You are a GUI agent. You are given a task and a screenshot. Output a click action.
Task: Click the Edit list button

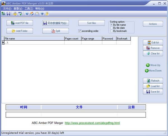pyautogui.click(x=153, y=43)
